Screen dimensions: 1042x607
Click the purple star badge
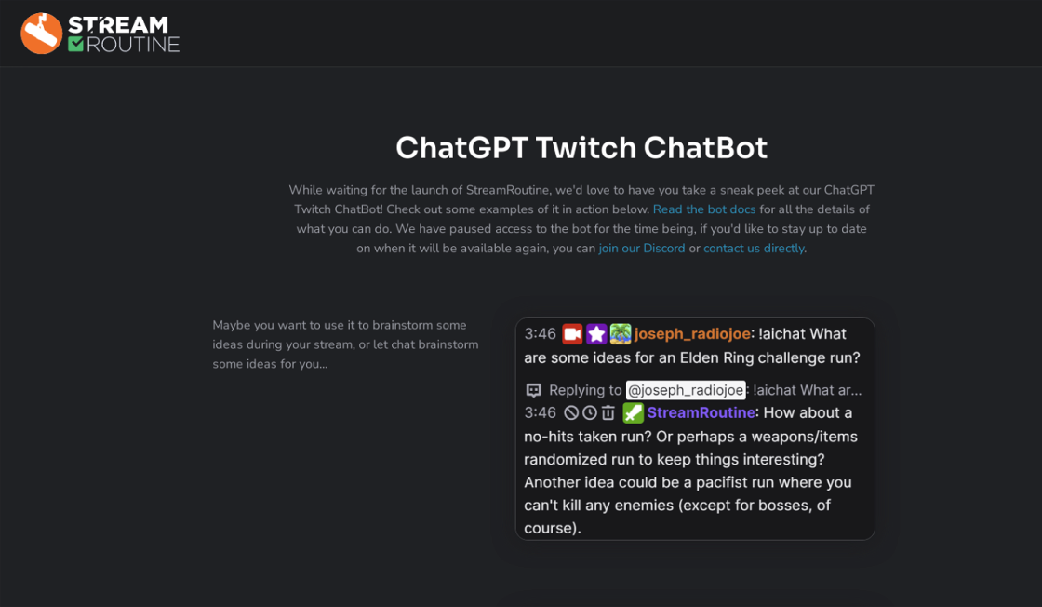point(596,334)
